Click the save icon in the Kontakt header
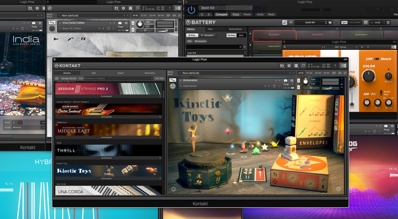The height and width of the screenshot is (219, 398). (x=282, y=66)
